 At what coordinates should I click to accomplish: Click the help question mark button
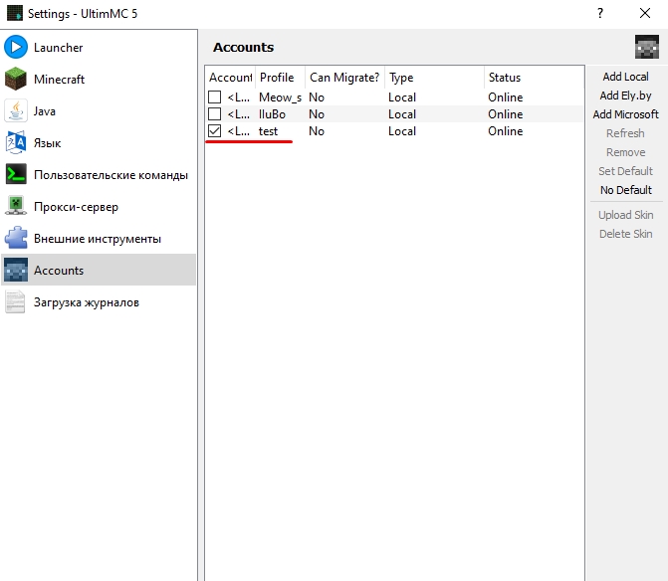point(600,13)
